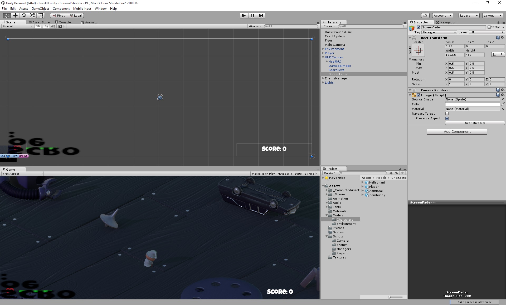This screenshot has width=506, height=305.
Task: Click Set Native Size button
Action: click(x=475, y=123)
